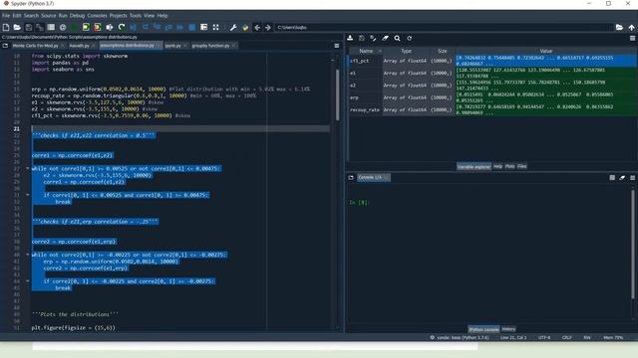Run selection or current line
The width and height of the screenshot is (638, 358).
click(x=110, y=27)
